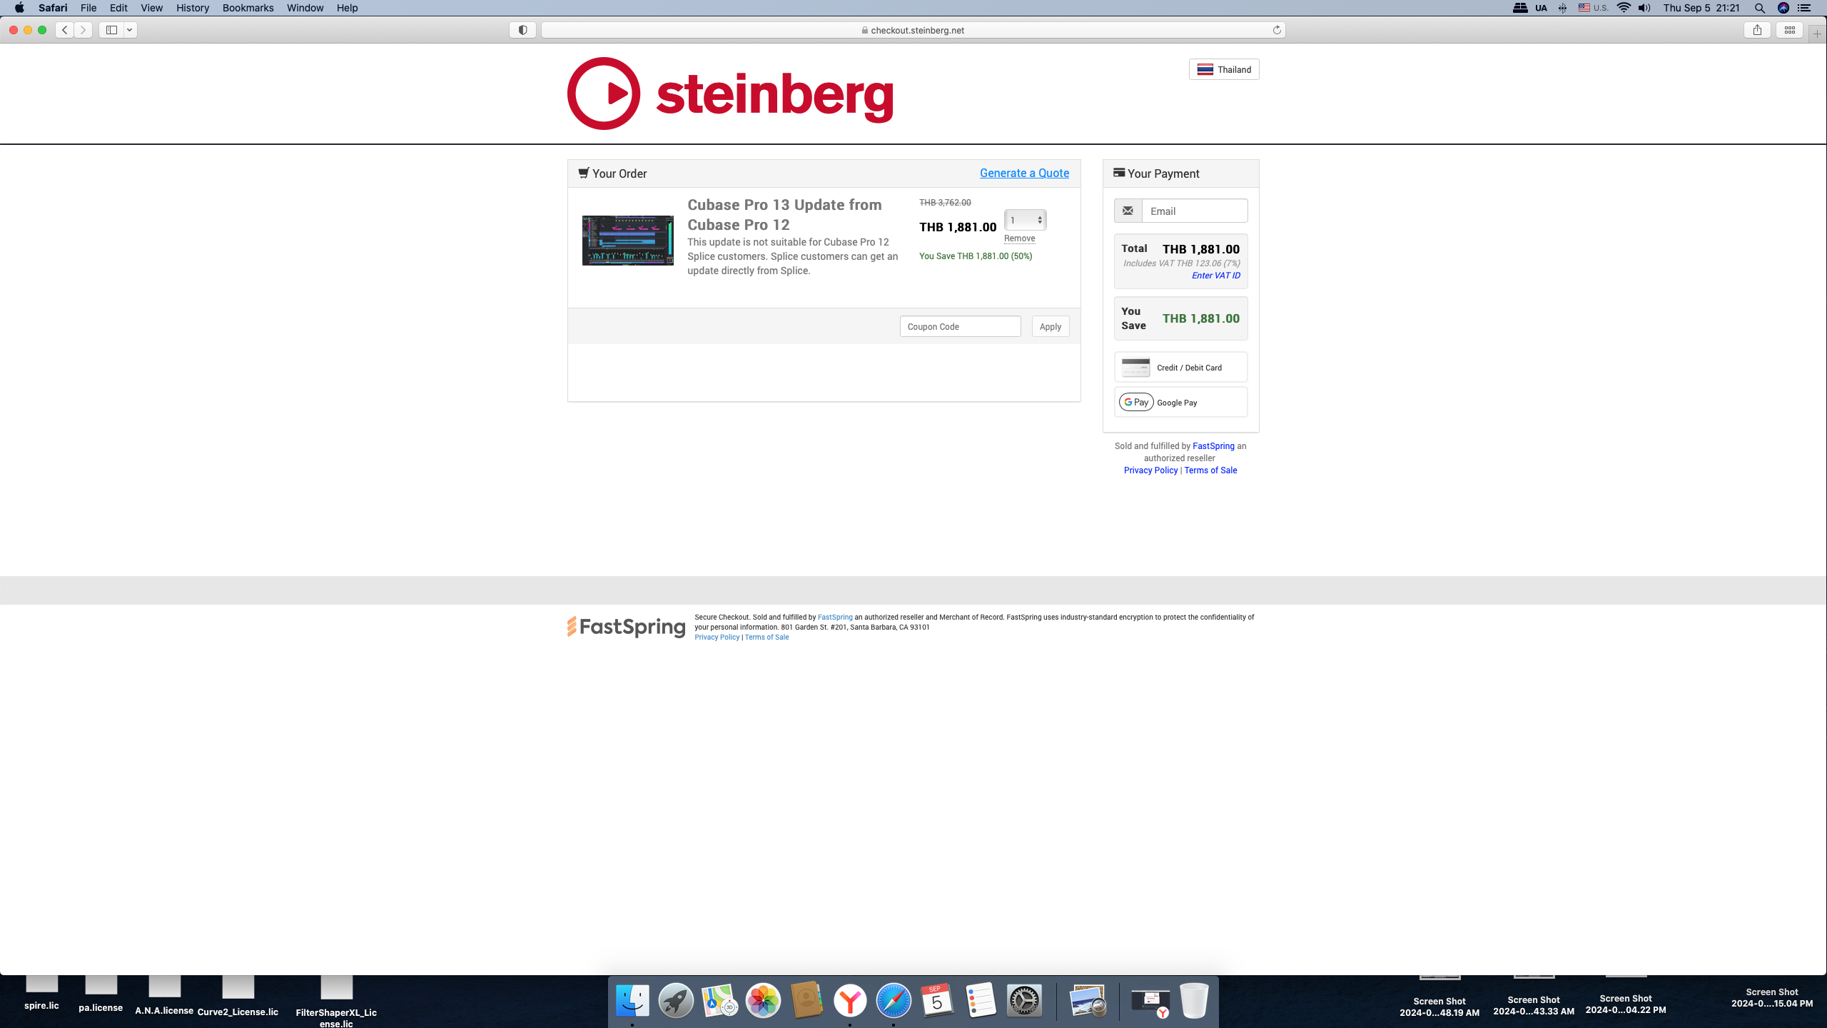Open the Safari menu
The width and height of the screenshot is (1827, 1028).
click(x=53, y=8)
